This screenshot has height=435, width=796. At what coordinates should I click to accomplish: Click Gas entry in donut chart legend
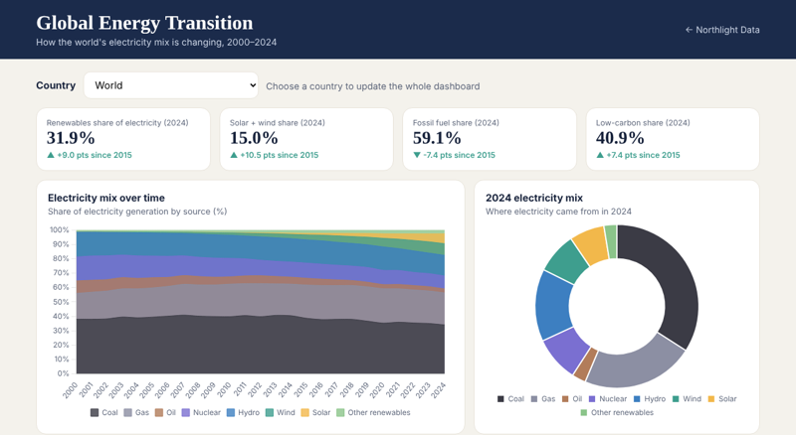click(543, 399)
